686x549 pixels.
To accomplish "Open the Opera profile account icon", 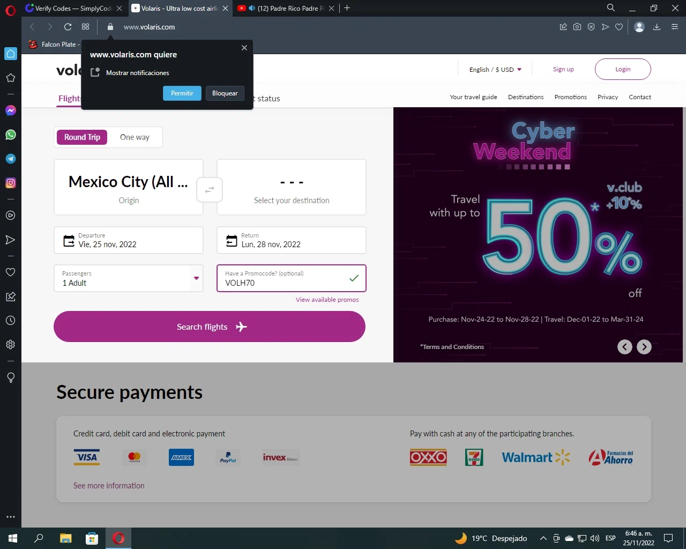I will pyautogui.click(x=639, y=27).
